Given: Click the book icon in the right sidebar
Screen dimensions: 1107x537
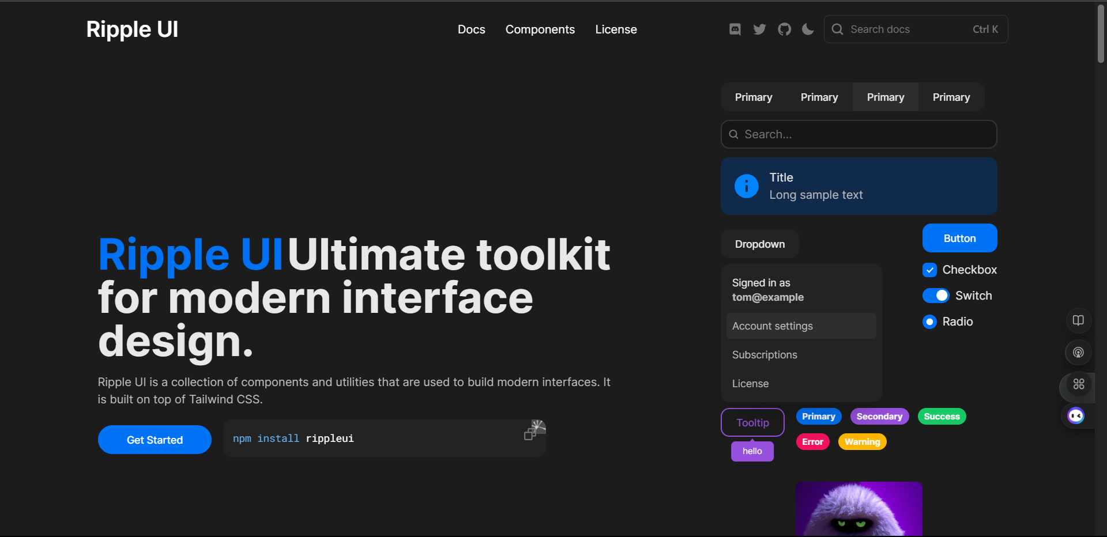Looking at the screenshot, I should coord(1079,320).
